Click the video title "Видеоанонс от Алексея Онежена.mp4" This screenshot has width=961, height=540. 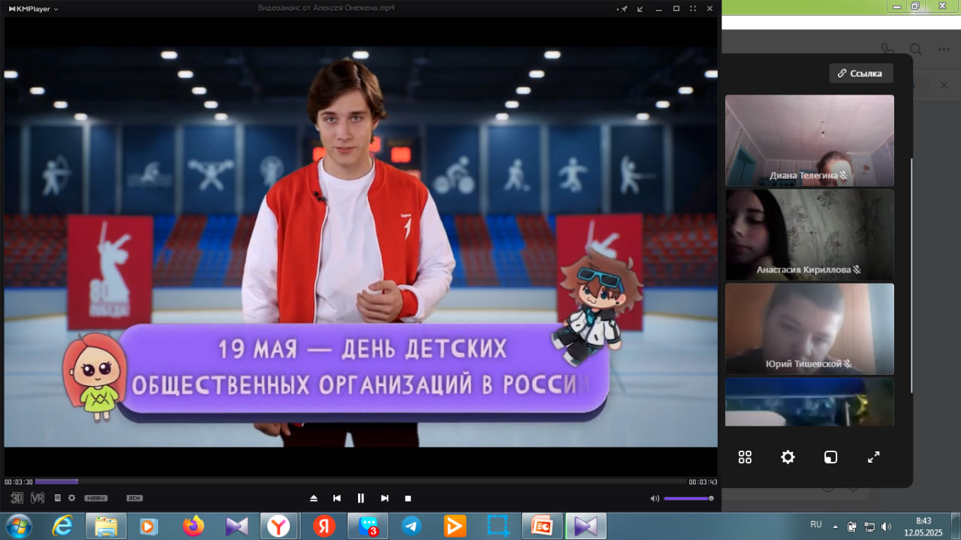coord(326,8)
